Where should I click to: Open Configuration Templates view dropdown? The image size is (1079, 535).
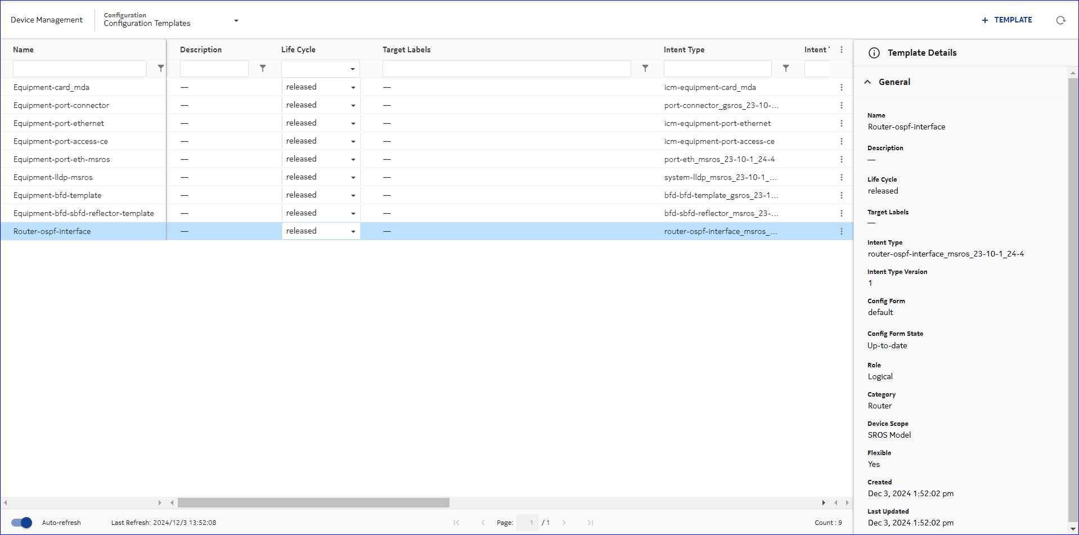click(236, 21)
